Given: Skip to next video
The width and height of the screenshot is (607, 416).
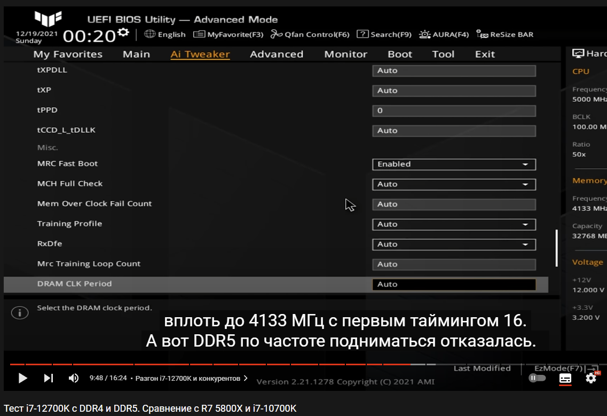Looking at the screenshot, I should (x=49, y=378).
